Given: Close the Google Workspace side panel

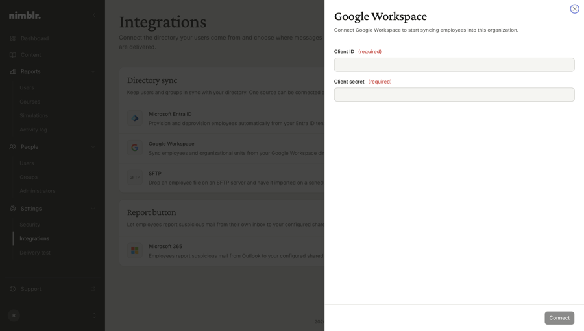Looking at the screenshot, I should click(x=574, y=9).
